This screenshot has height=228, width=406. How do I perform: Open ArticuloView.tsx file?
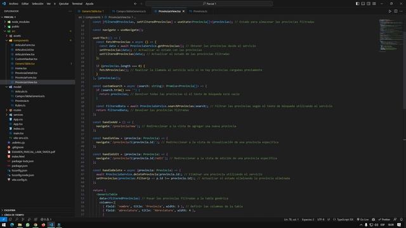25,54
